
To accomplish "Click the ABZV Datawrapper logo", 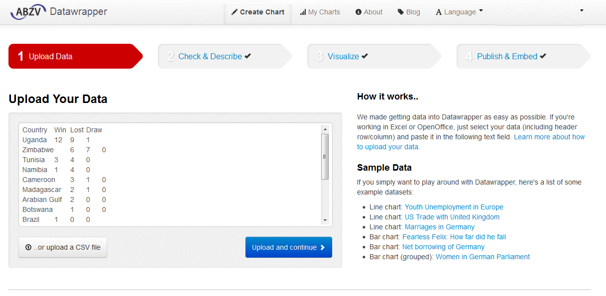I will coord(59,11).
